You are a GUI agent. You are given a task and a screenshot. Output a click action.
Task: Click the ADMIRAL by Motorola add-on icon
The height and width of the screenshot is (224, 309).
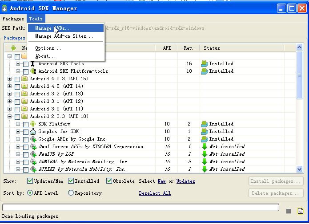click(x=33, y=161)
